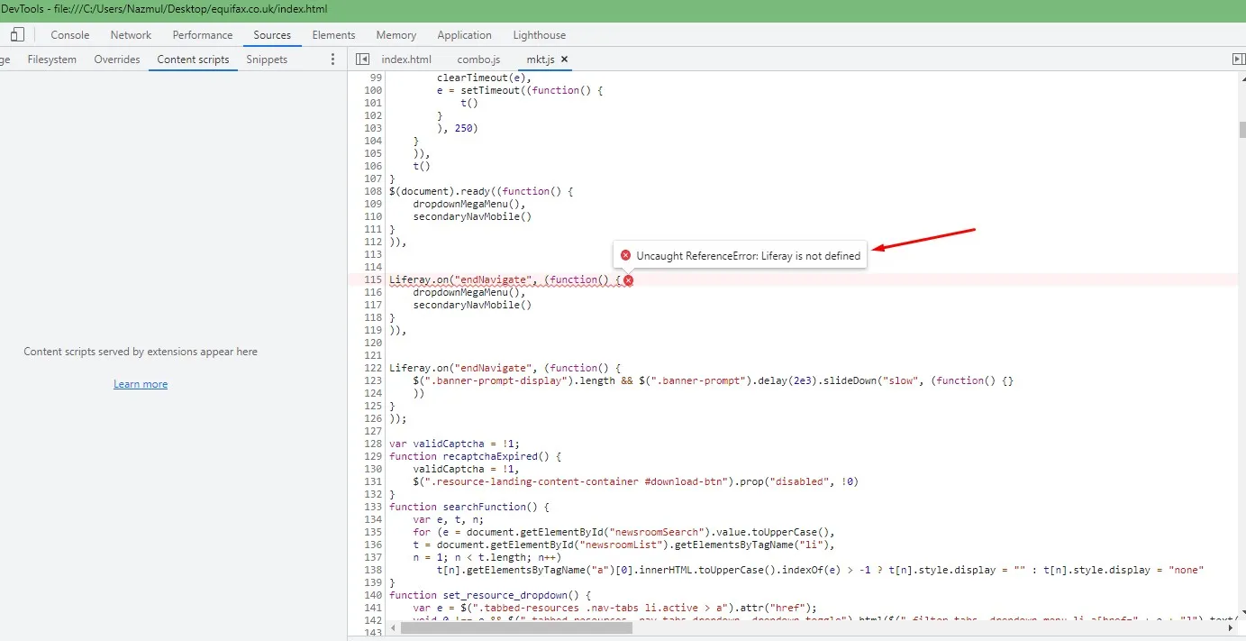This screenshot has height=641, width=1246.
Task: Click the line 122 Liferay.on statement
Action: click(505, 368)
